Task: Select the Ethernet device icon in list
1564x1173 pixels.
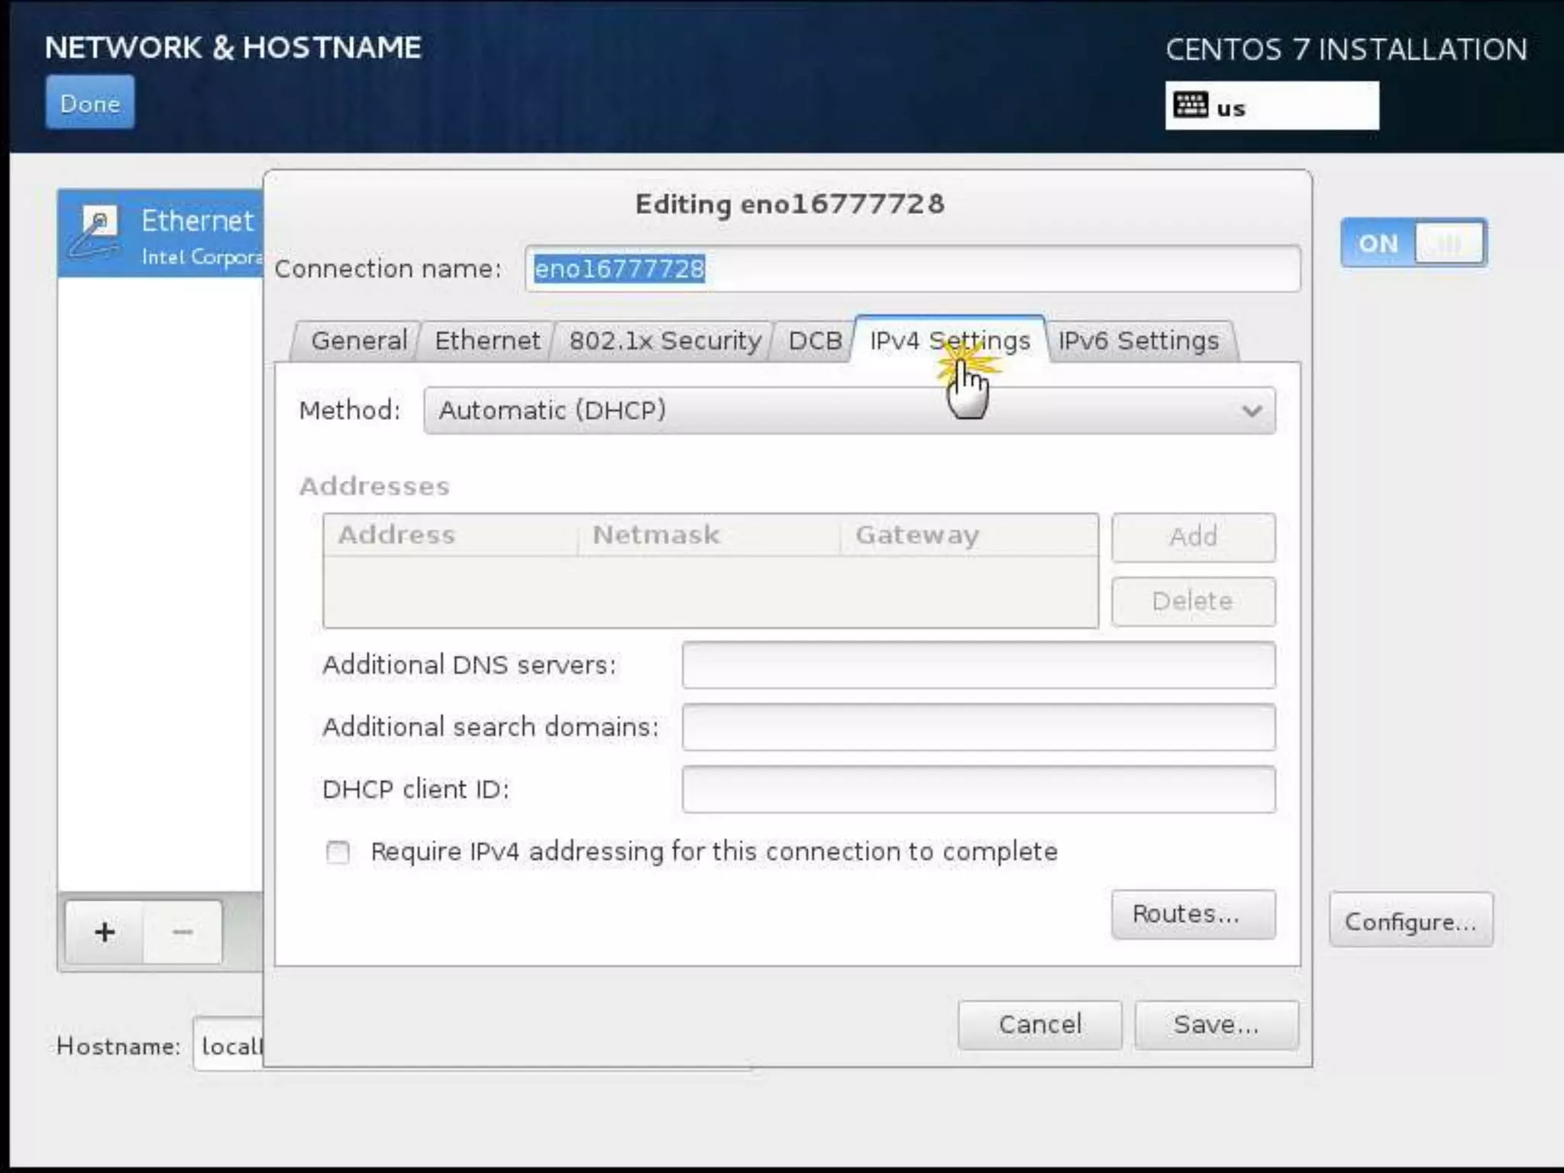Action: point(95,233)
